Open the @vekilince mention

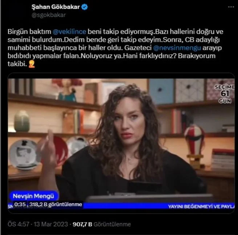70,32
